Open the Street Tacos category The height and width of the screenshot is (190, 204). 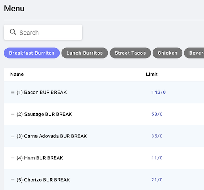pos(130,53)
